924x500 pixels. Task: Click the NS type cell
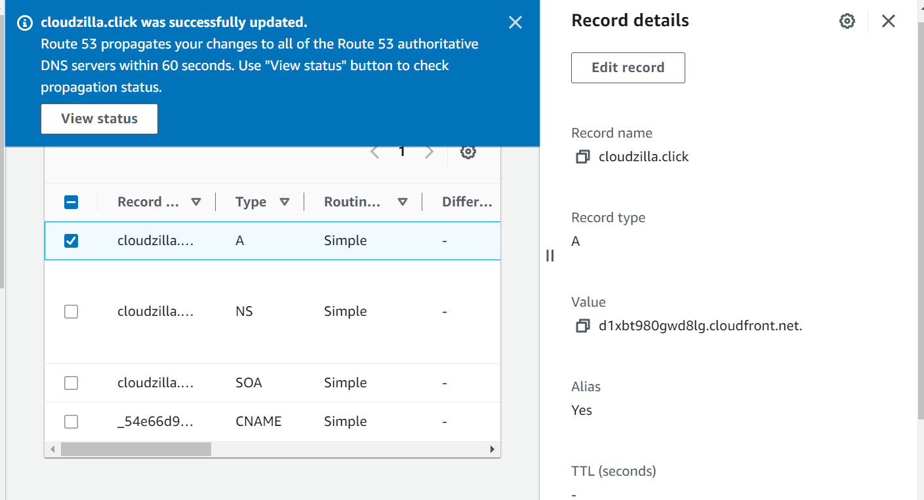[244, 311]
